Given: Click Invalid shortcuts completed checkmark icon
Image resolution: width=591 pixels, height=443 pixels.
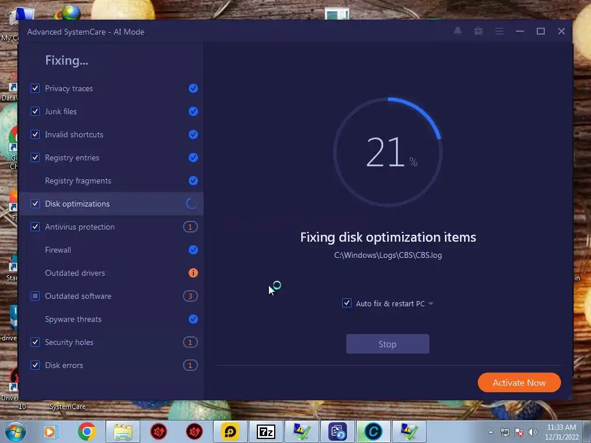Looking at the screenshot, I should point(193,134).
